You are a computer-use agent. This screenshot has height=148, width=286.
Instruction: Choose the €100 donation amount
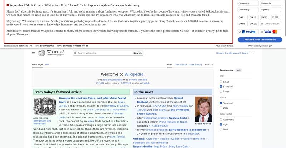coord(254,24)
